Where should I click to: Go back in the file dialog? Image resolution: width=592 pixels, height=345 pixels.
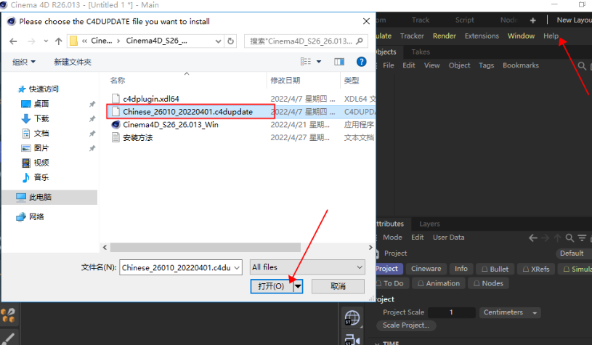[13, 41]
